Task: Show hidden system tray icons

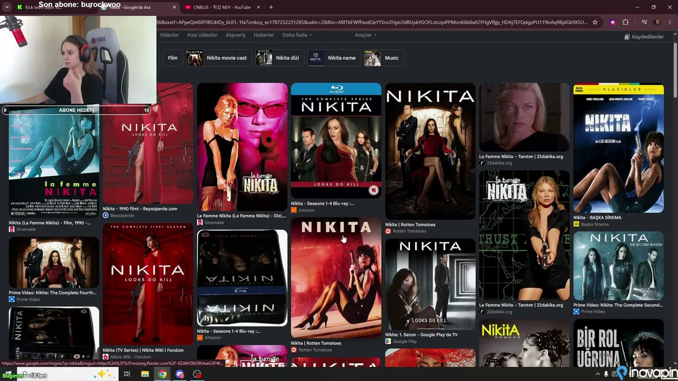Action: click(x=597, y=374)
